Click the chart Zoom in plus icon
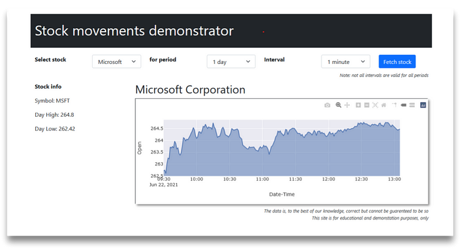Screen dimensions: 461x249 pos(358,105)
